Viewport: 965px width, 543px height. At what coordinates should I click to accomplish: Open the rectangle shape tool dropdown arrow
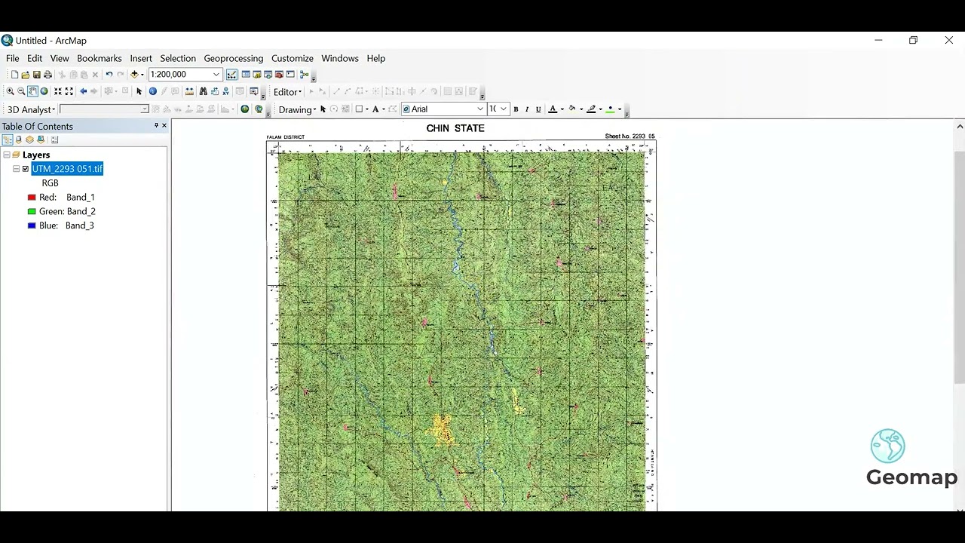point(367,109)
